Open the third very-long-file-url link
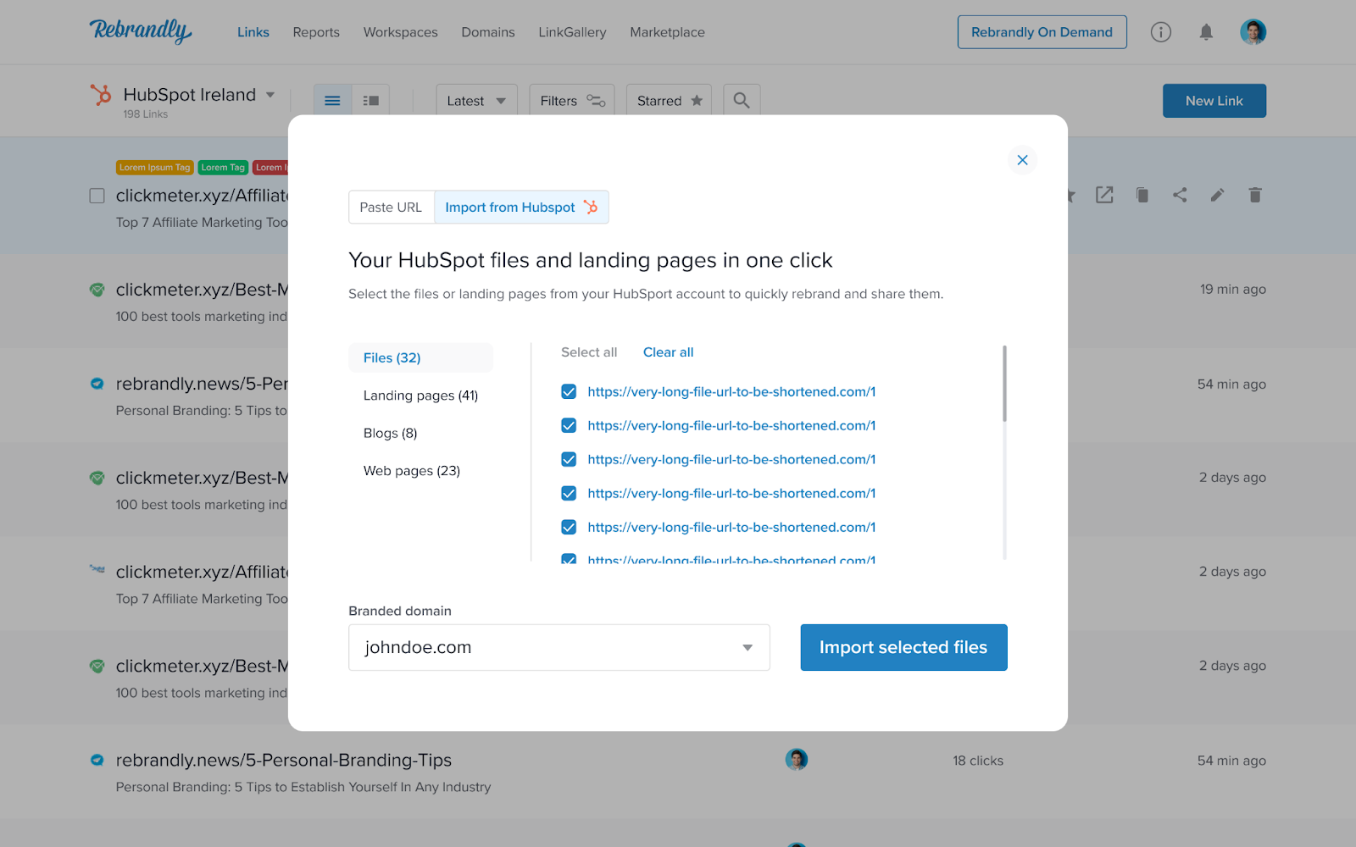This screenshot has width=1356, height=847. pos(731,459)
